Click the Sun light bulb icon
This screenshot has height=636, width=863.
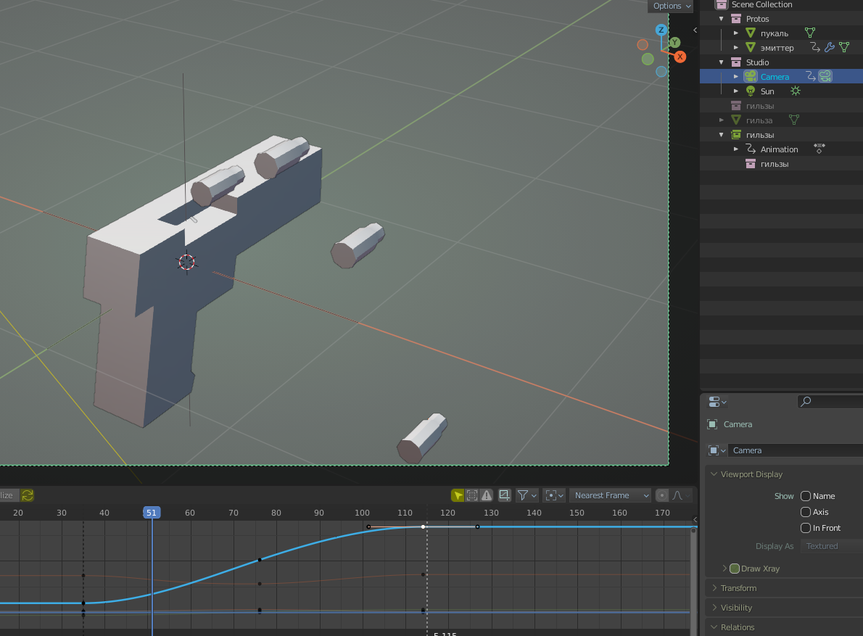(x=750, y=91)
